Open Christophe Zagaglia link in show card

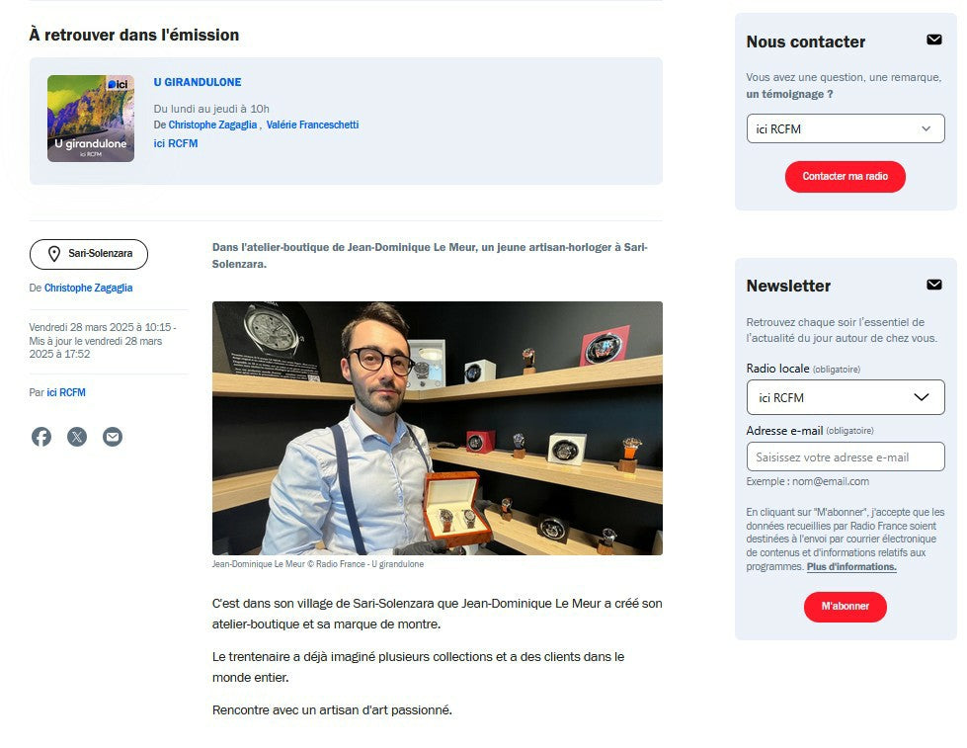[x=212, y=125]
